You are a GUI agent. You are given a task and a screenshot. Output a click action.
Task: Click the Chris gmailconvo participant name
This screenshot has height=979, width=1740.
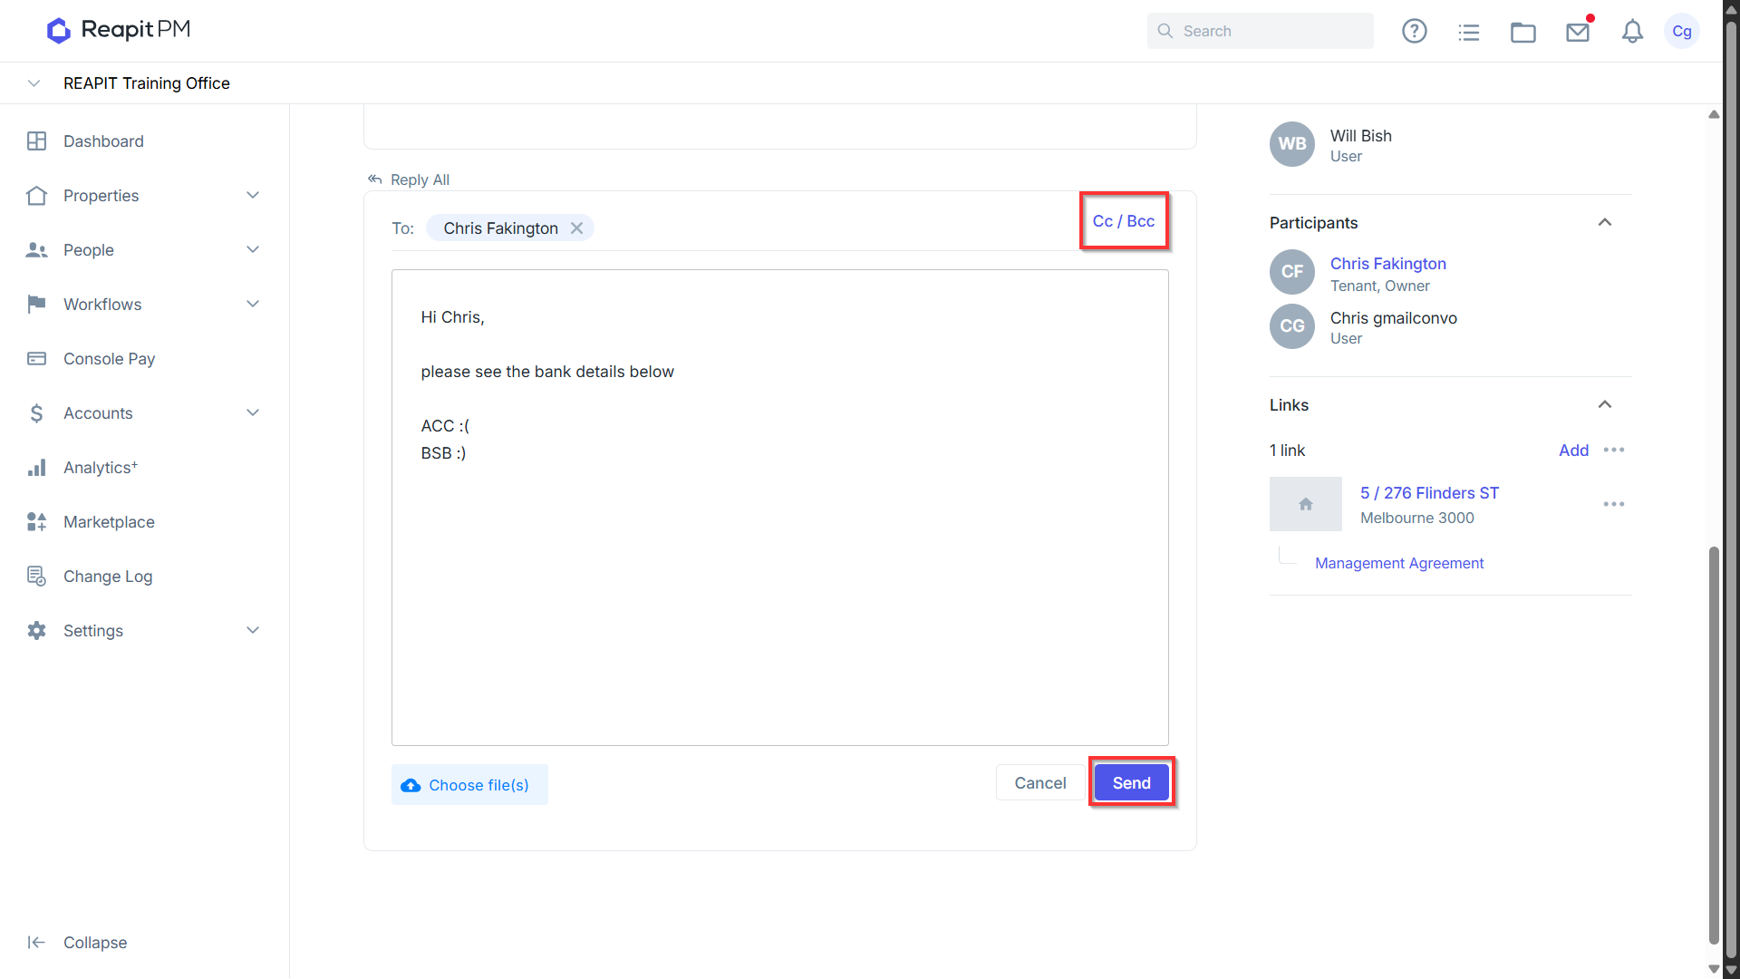click(x=1393, y=318)
